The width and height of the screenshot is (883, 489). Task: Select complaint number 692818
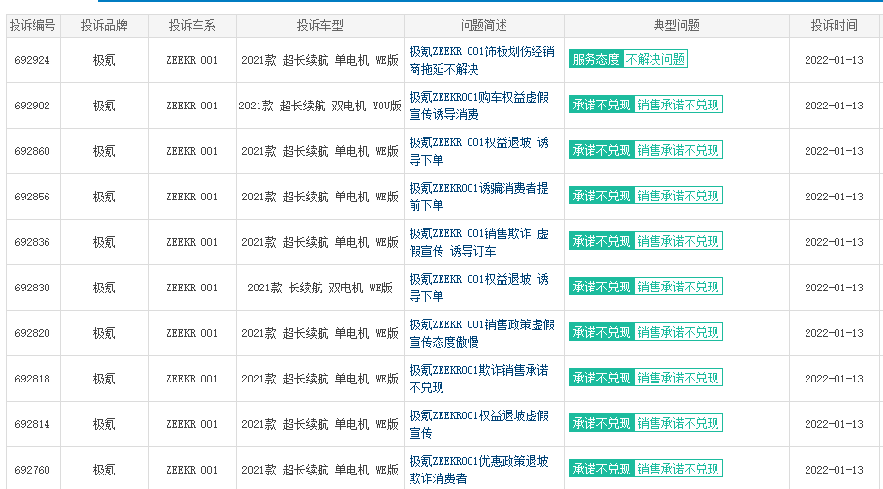[x=33, y=380]
